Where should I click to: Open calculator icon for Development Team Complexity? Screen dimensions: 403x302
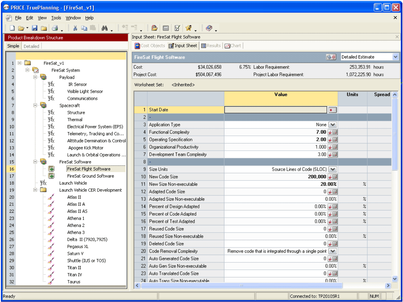pyautogui.click(x=333, y=154)
